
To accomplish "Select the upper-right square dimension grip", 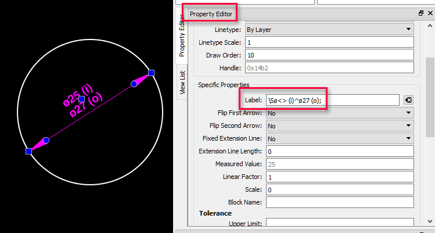I will pyautogui.click(x=151, y=73).
